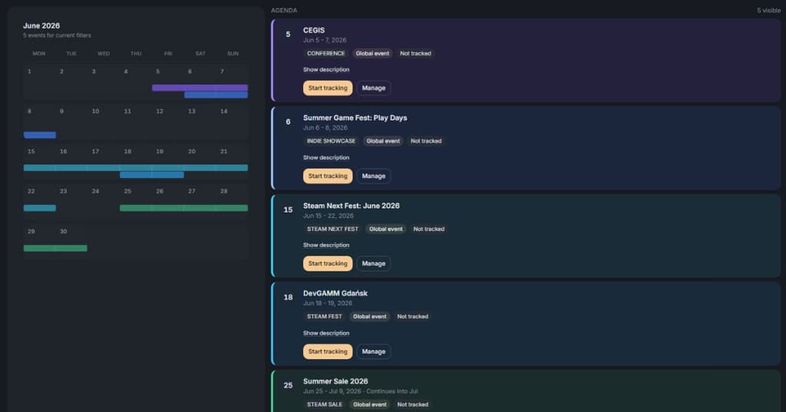Click the 'Jun 15 - 22, 2026' date text
This screenshot has height=412, width=786.
coord(328,216)
